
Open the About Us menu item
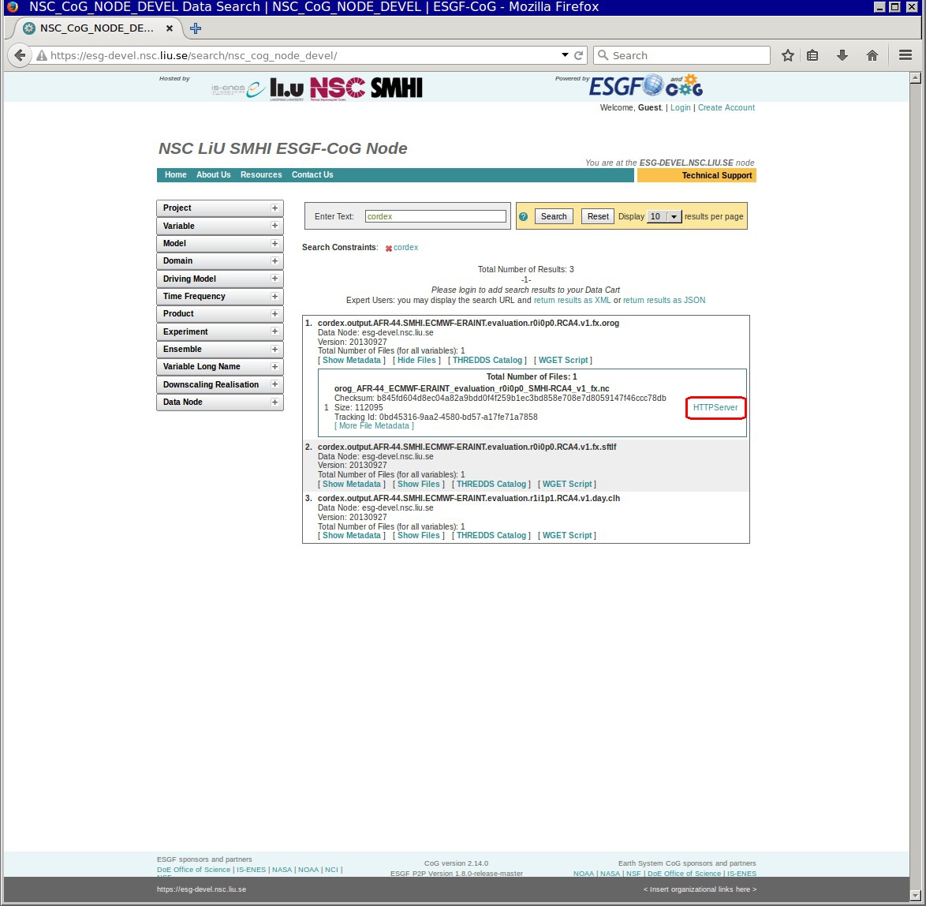213,175
